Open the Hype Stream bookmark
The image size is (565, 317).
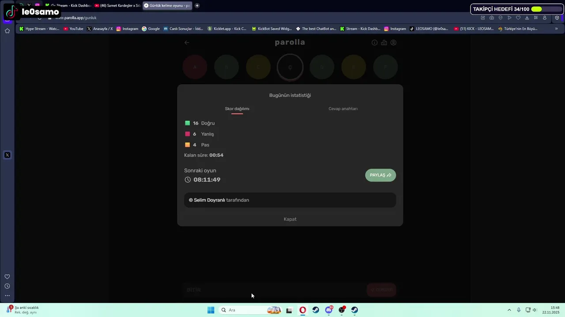[39, 29]
